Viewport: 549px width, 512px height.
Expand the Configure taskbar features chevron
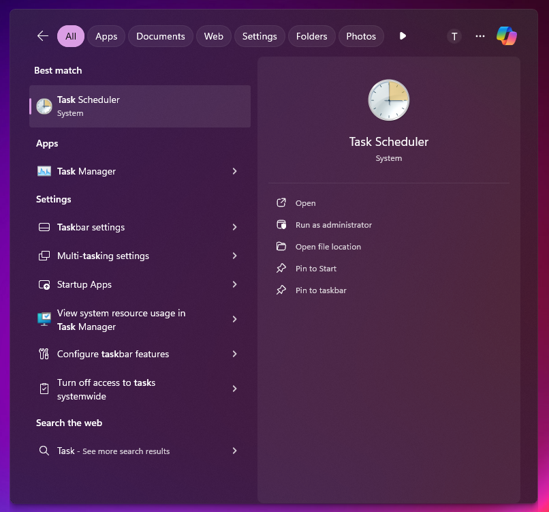pyautogui.click(x=234, y=354)
